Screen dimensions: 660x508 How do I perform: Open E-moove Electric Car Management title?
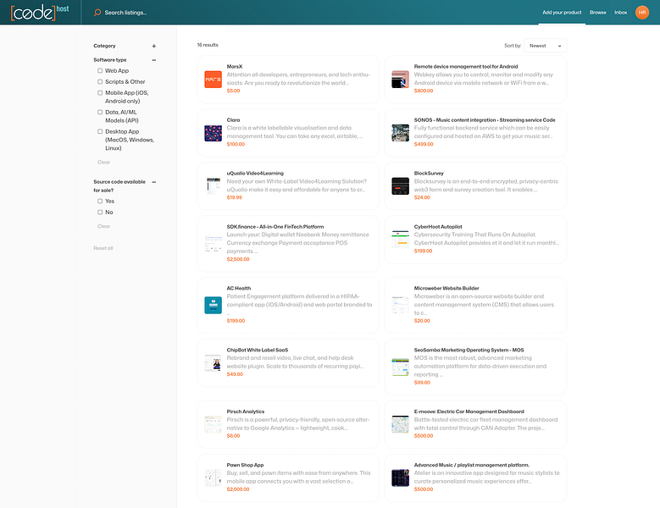coord(469,411)
